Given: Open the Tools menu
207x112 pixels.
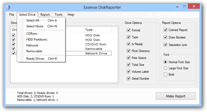Looking at the screenshot, I should click(x=59, y=15).
